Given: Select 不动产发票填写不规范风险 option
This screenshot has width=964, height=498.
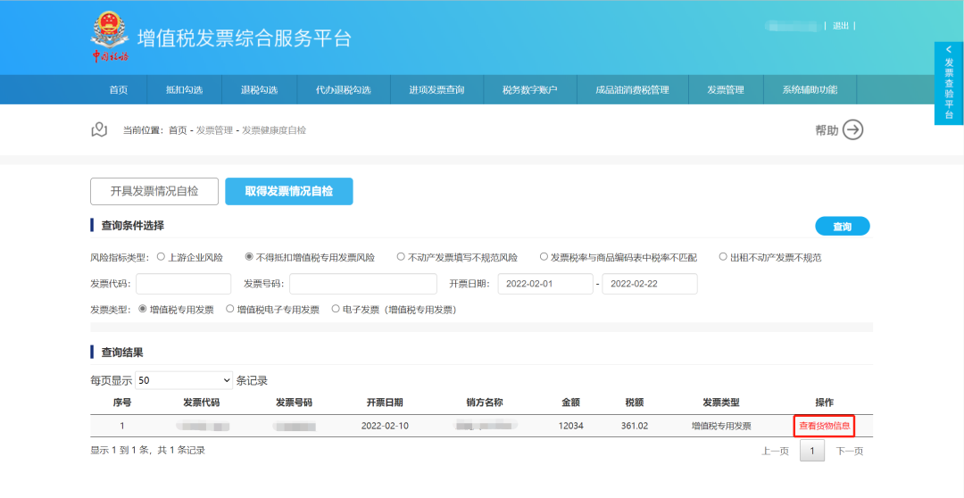Looking at the screenshot, I should pos(401,256).
